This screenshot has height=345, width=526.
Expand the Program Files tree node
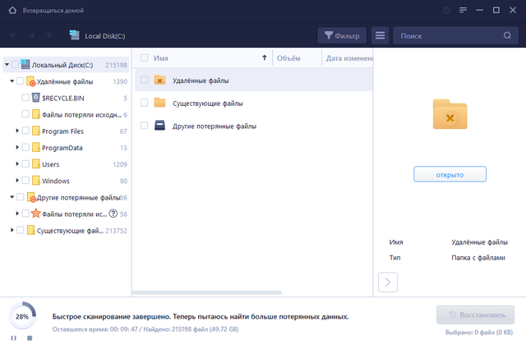[x=17, y=131]
